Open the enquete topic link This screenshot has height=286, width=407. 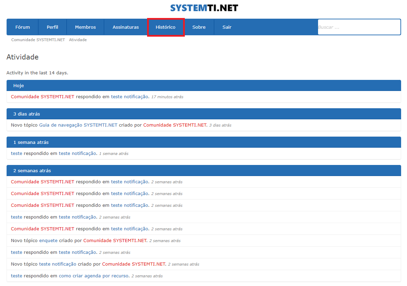pyautogui.click(x=48, y=240)
